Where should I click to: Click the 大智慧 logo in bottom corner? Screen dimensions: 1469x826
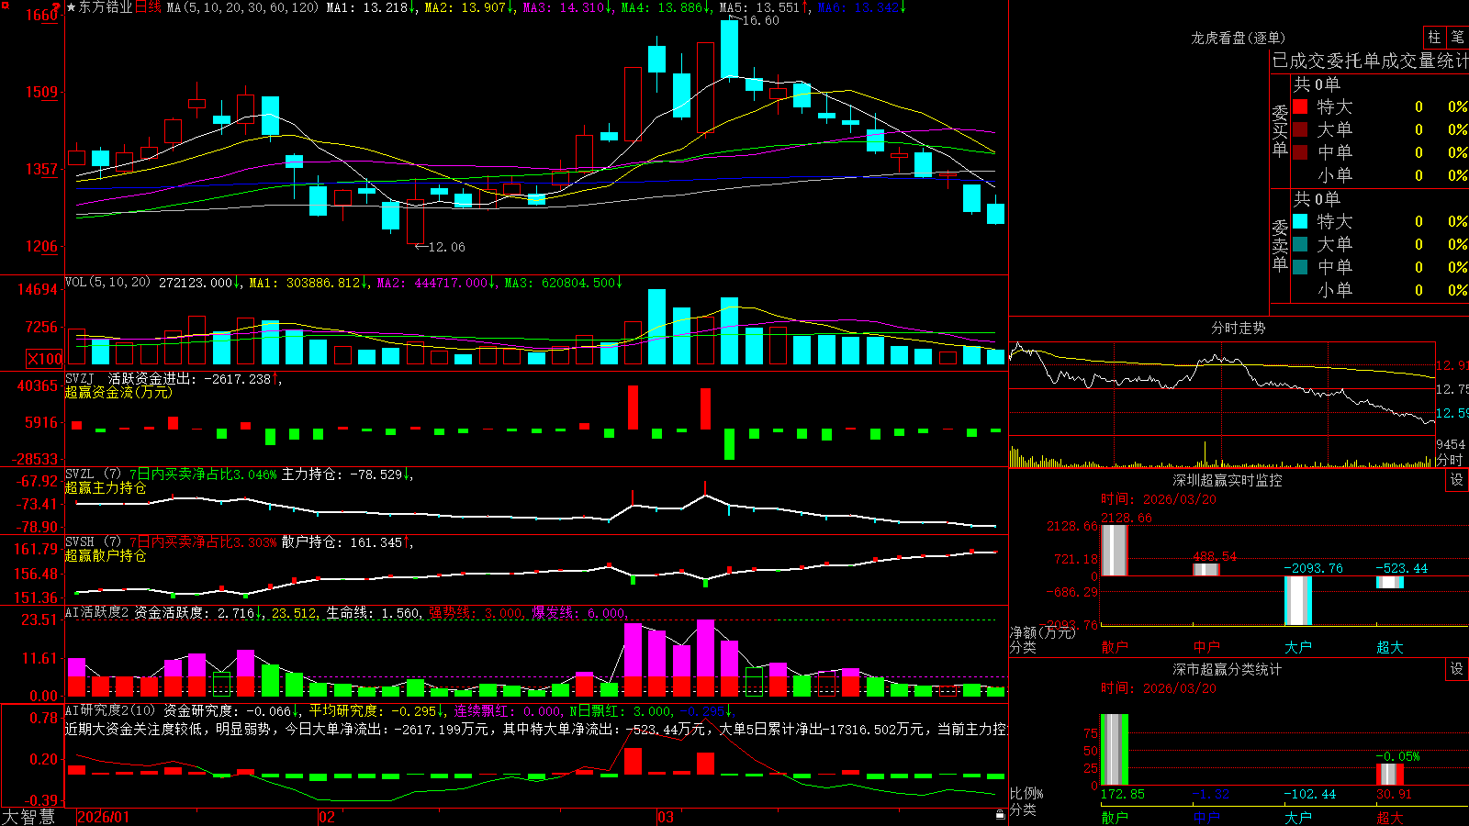28,817
